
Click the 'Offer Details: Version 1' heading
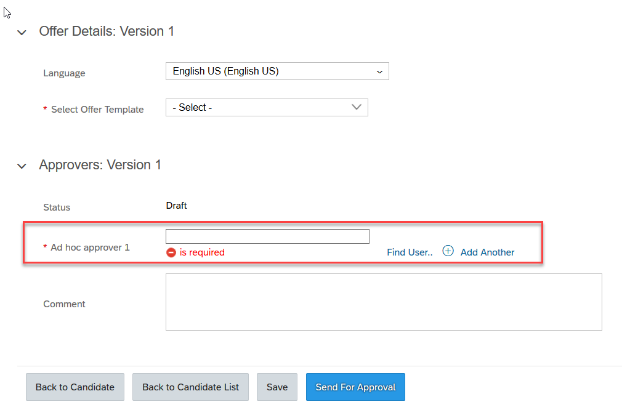tap(107, 31)
